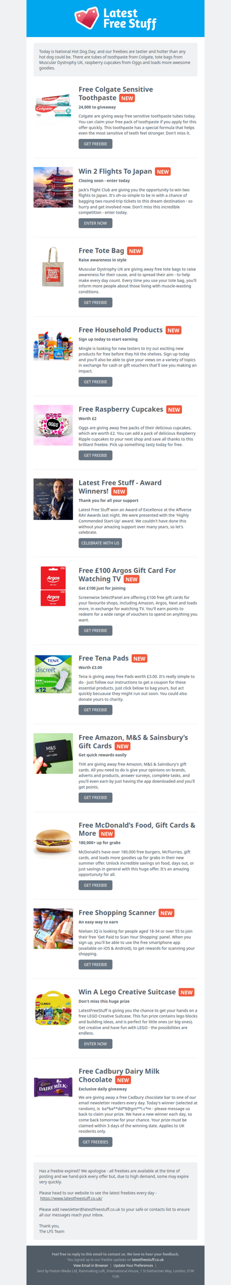Click GET FREEBIES under the Cadbury chocolate offer
Viewport: 231px width, 1285px height.
(x=95, y=1142)
